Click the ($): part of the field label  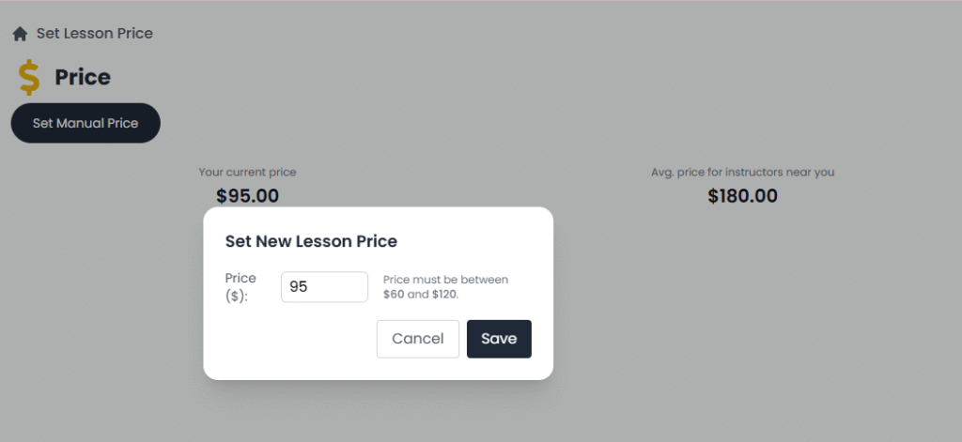pos(237,296)
